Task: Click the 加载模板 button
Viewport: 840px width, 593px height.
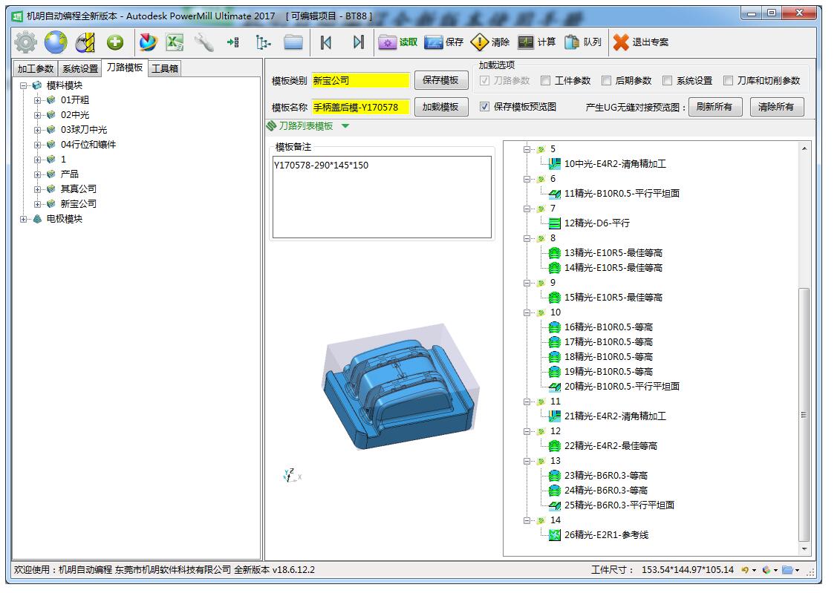Action: click(440, 107)
